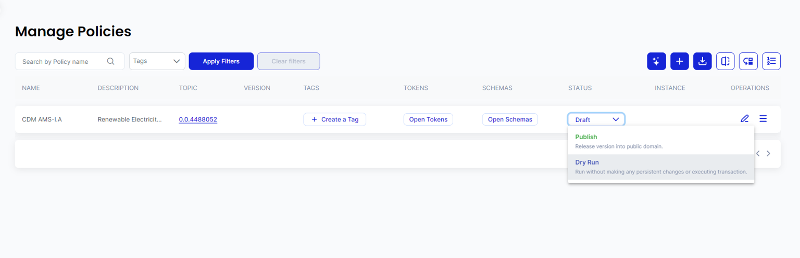
Task: Click the search magnifier icon
Action: click(x=110, y=61)
